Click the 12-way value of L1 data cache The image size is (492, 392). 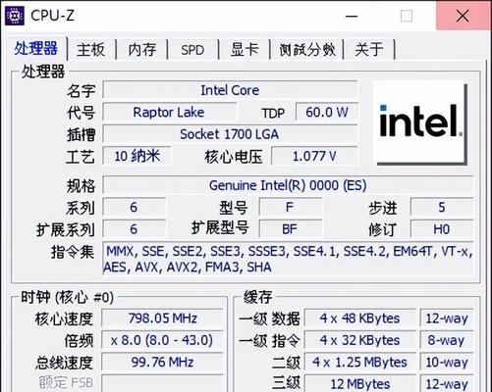447,318
